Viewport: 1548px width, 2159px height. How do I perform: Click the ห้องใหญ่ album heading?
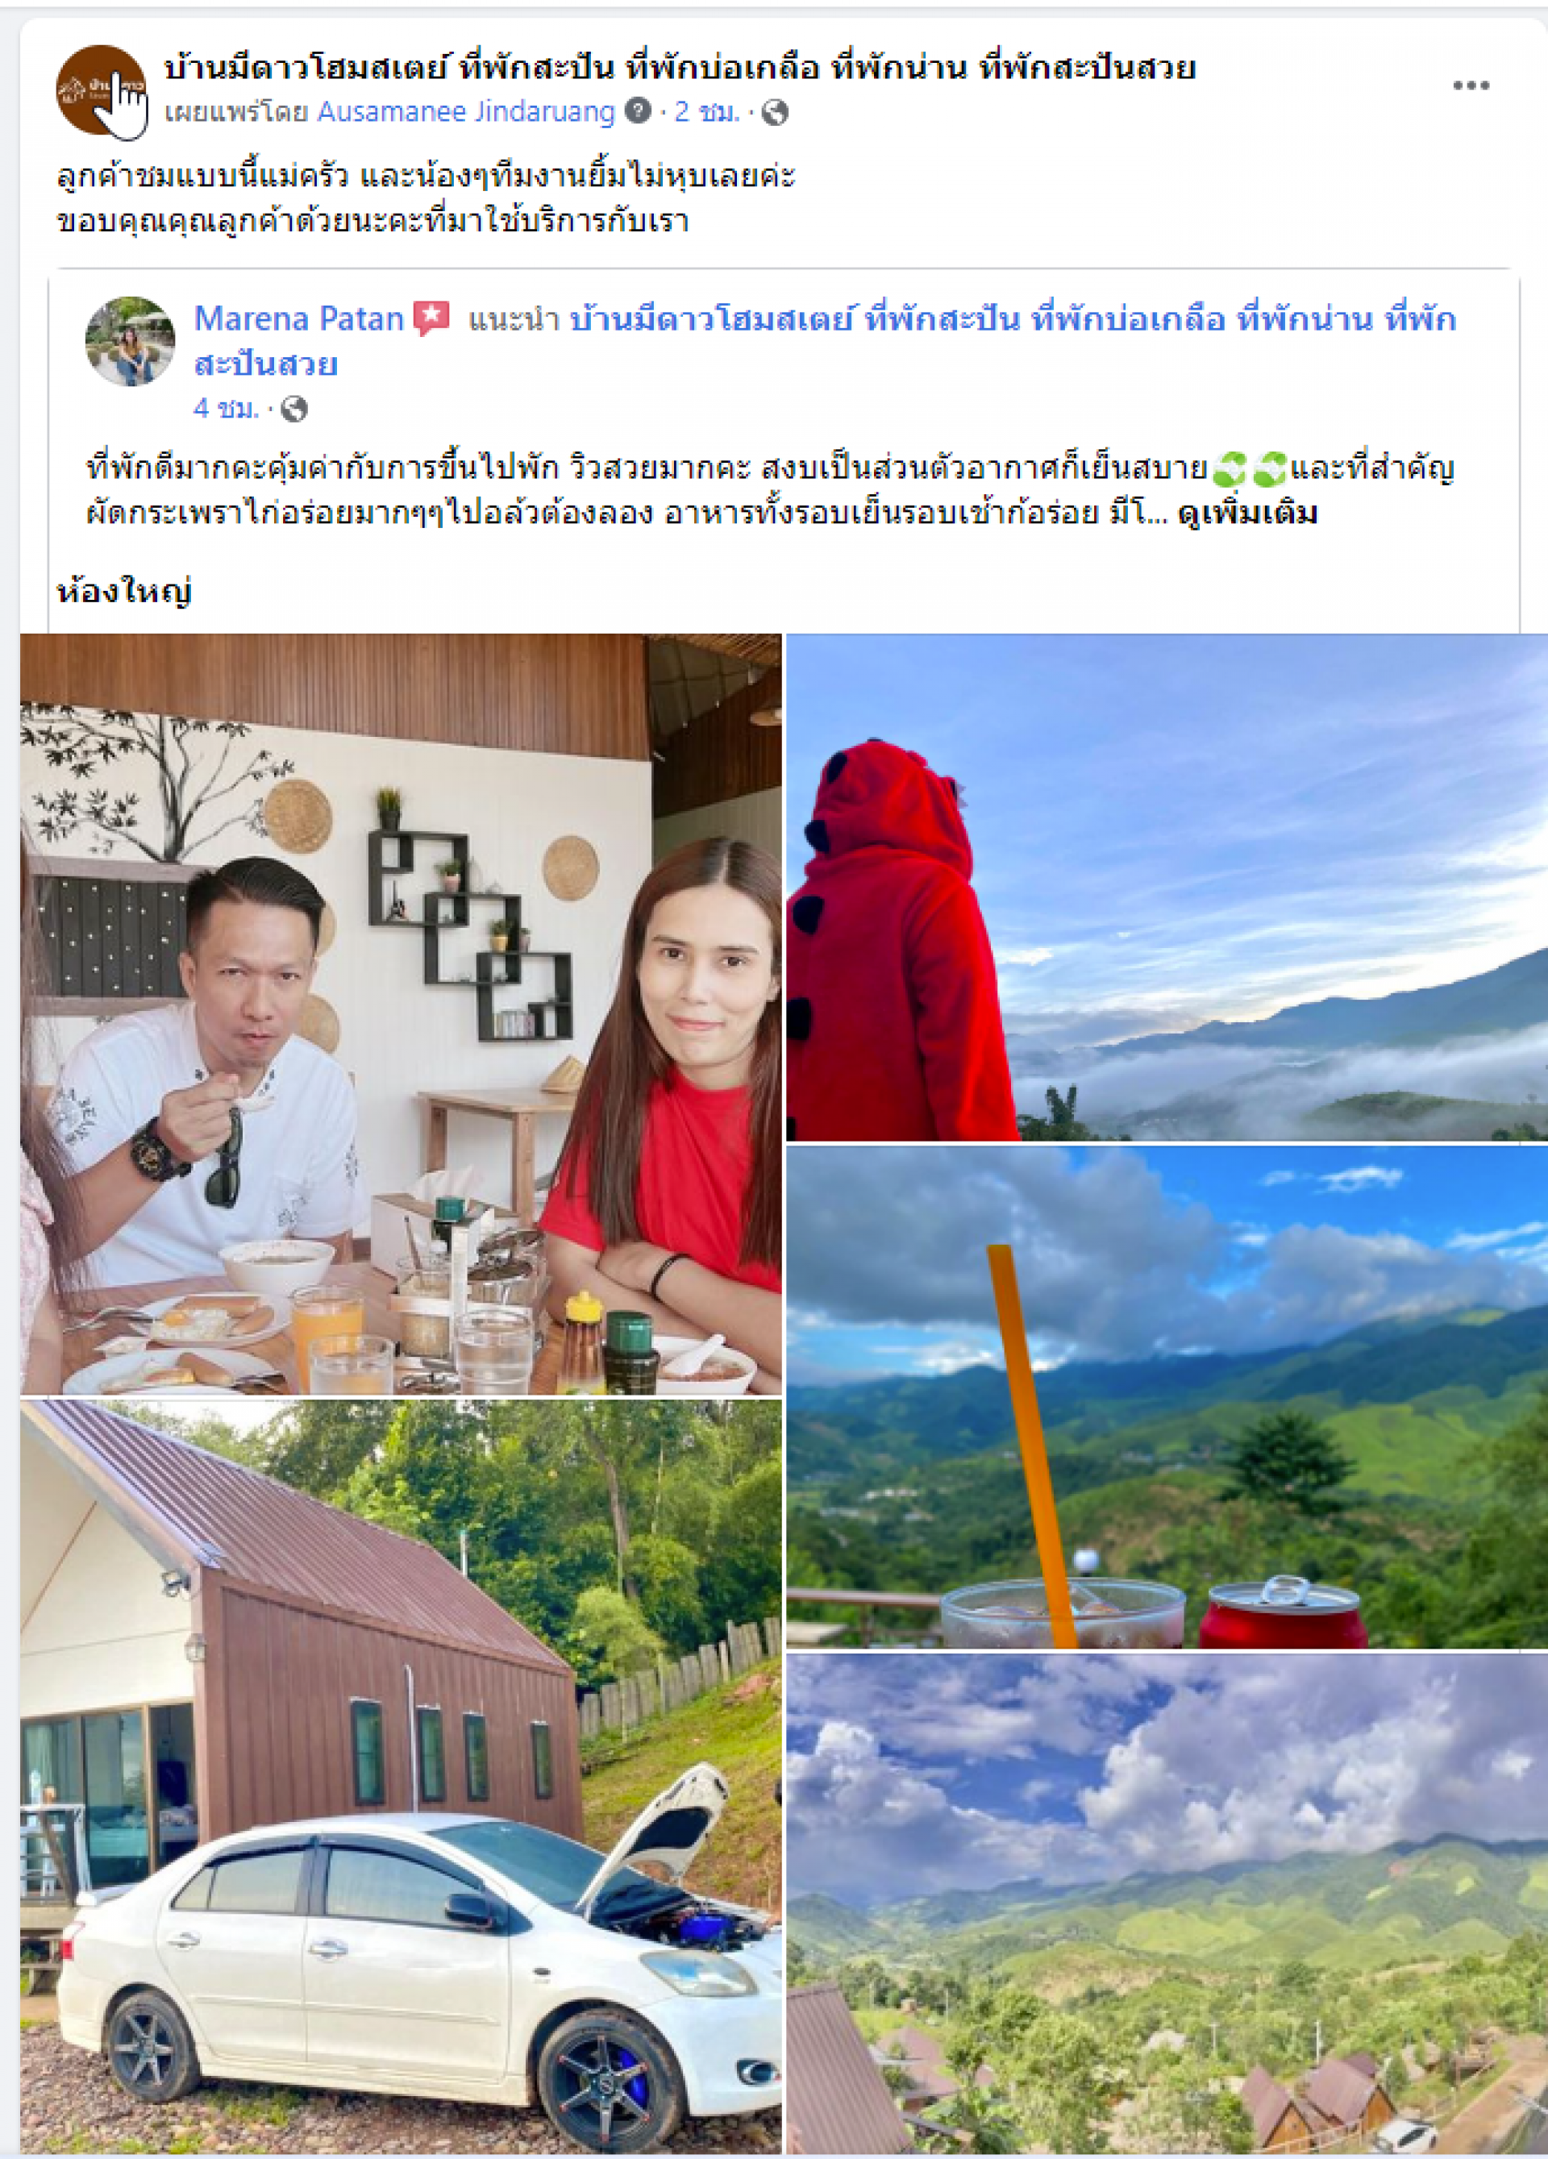pos(125,591)
